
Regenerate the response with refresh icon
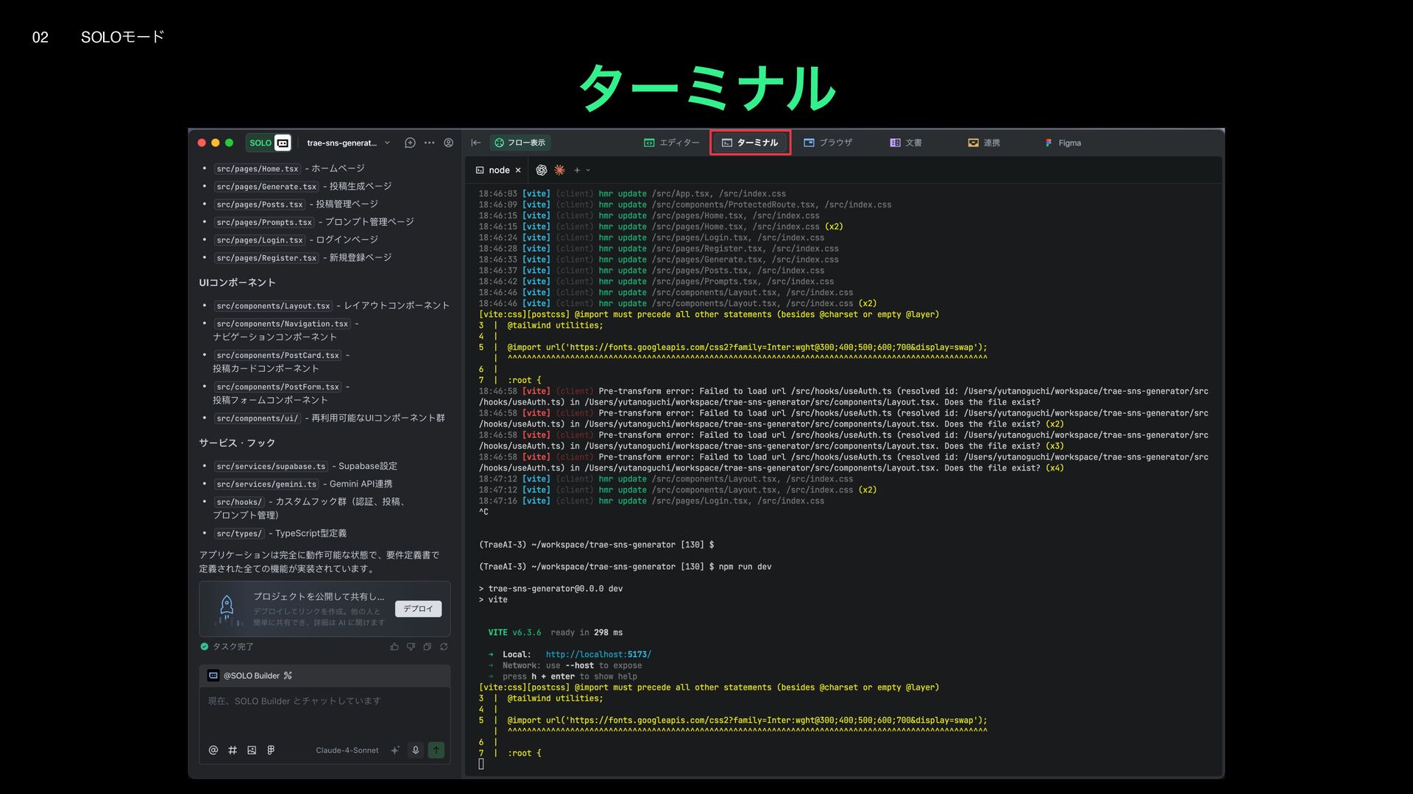click(444, 647)
